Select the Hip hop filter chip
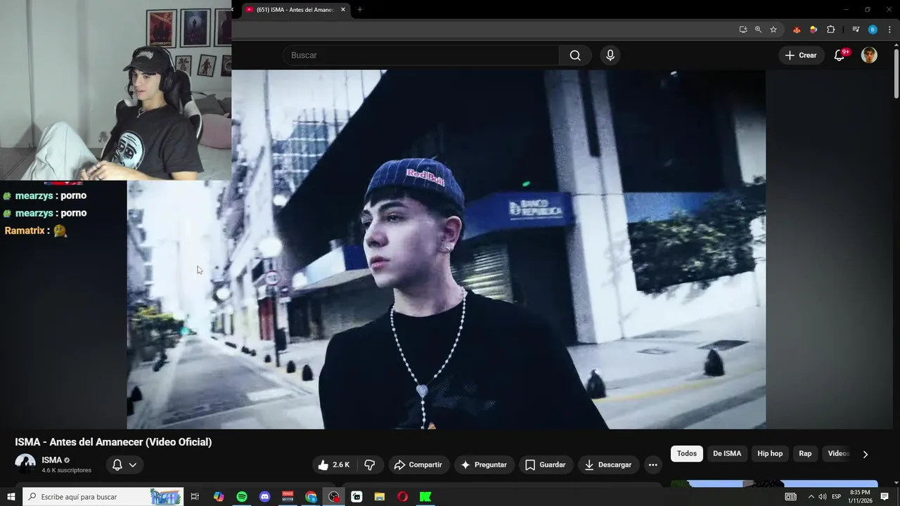 click(x=770, y=454)
